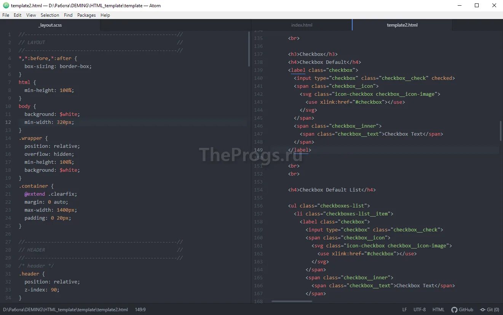
Task: Click the 149:9 cursor position indicator
Action: (140, 309)
